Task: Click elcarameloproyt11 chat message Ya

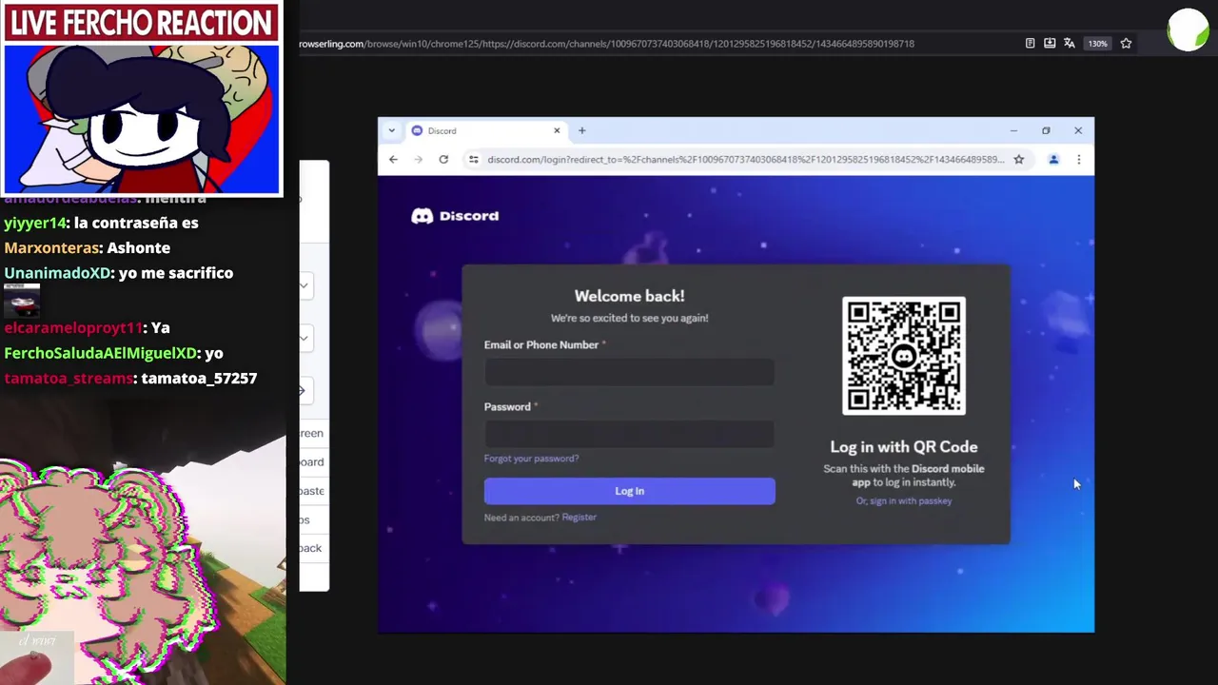Action: tap(87, 327)
